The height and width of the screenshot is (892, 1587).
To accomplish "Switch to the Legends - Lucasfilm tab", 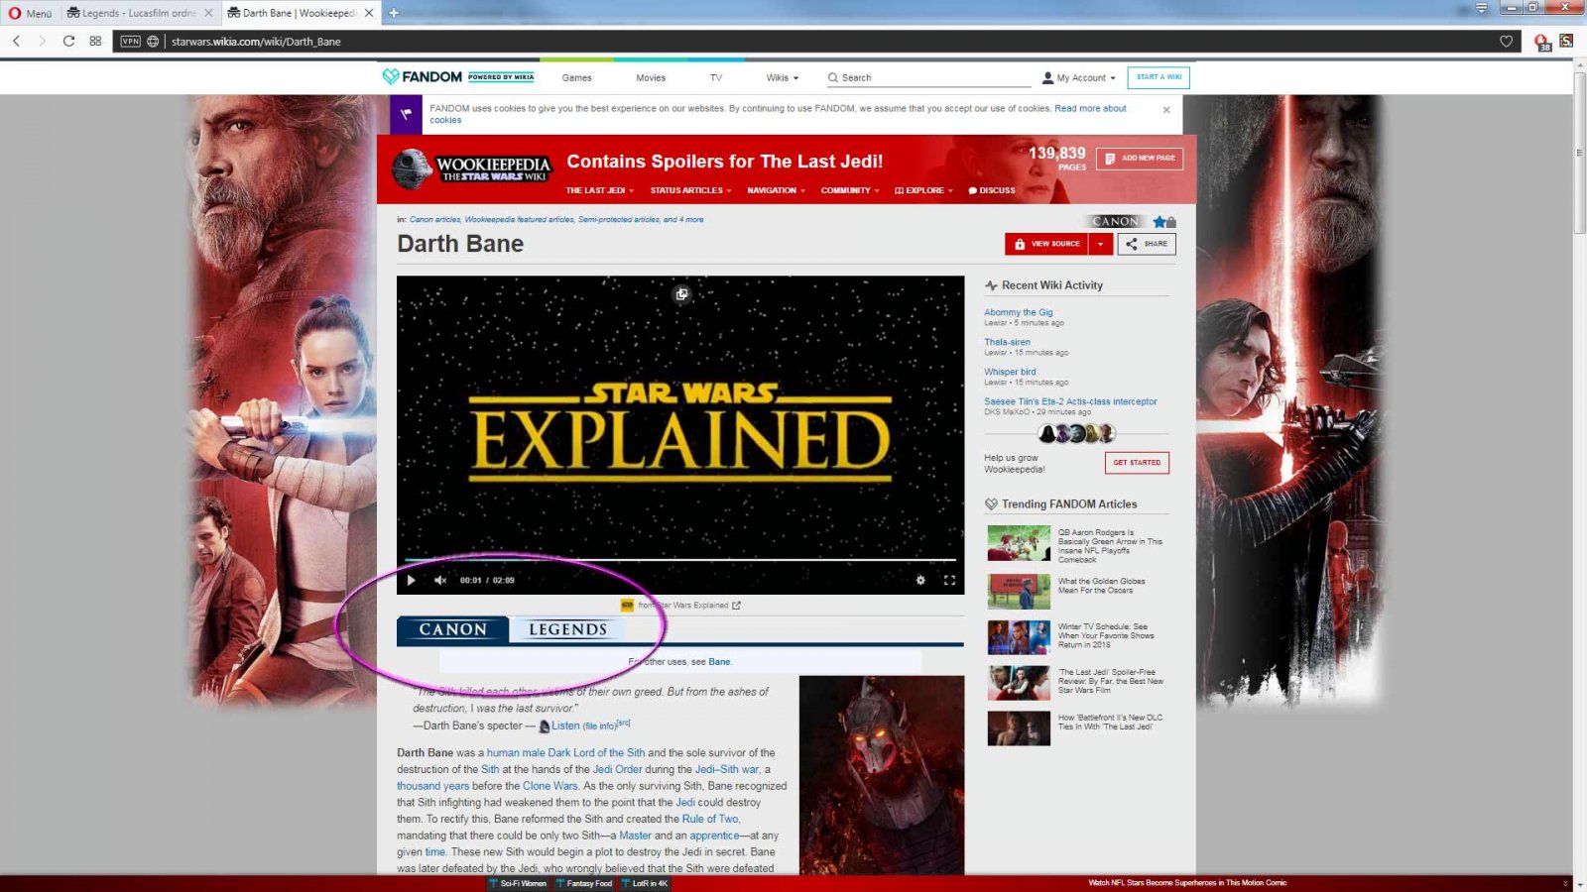I will [131, 13].
